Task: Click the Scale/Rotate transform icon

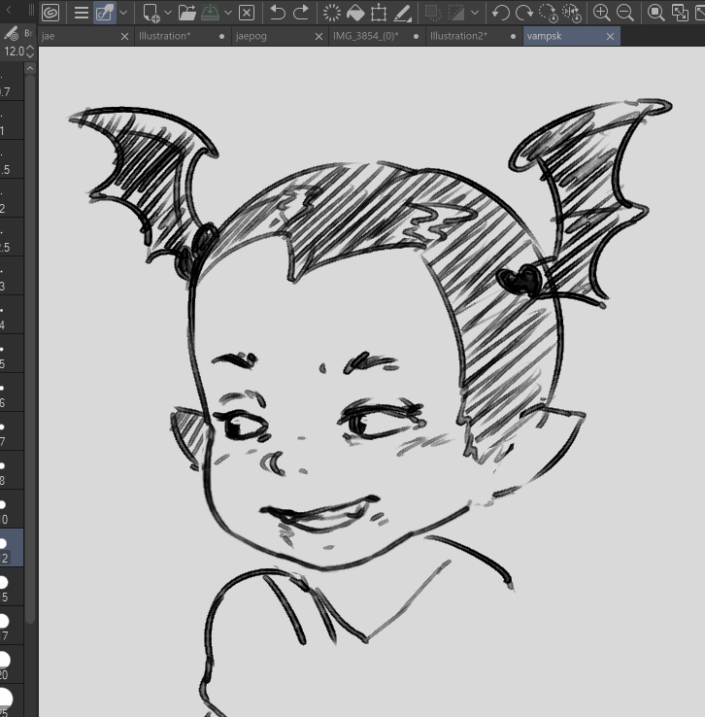Action: [379, 13]
